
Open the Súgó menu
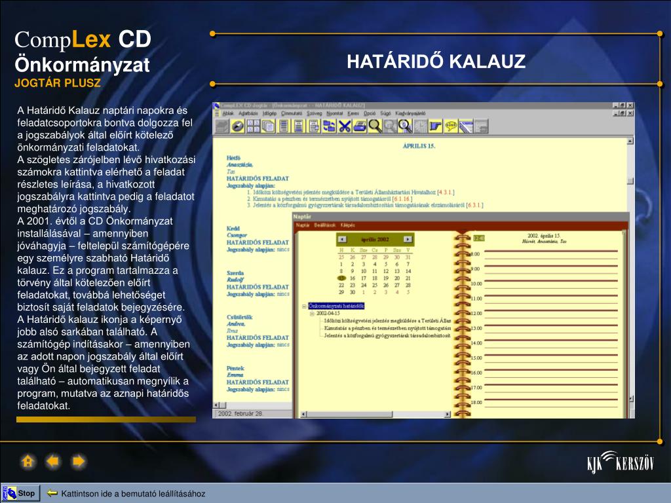click(x=385, y=113)
